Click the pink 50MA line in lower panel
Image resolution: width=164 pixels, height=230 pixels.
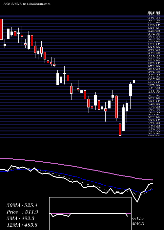[x=76, y=167]
